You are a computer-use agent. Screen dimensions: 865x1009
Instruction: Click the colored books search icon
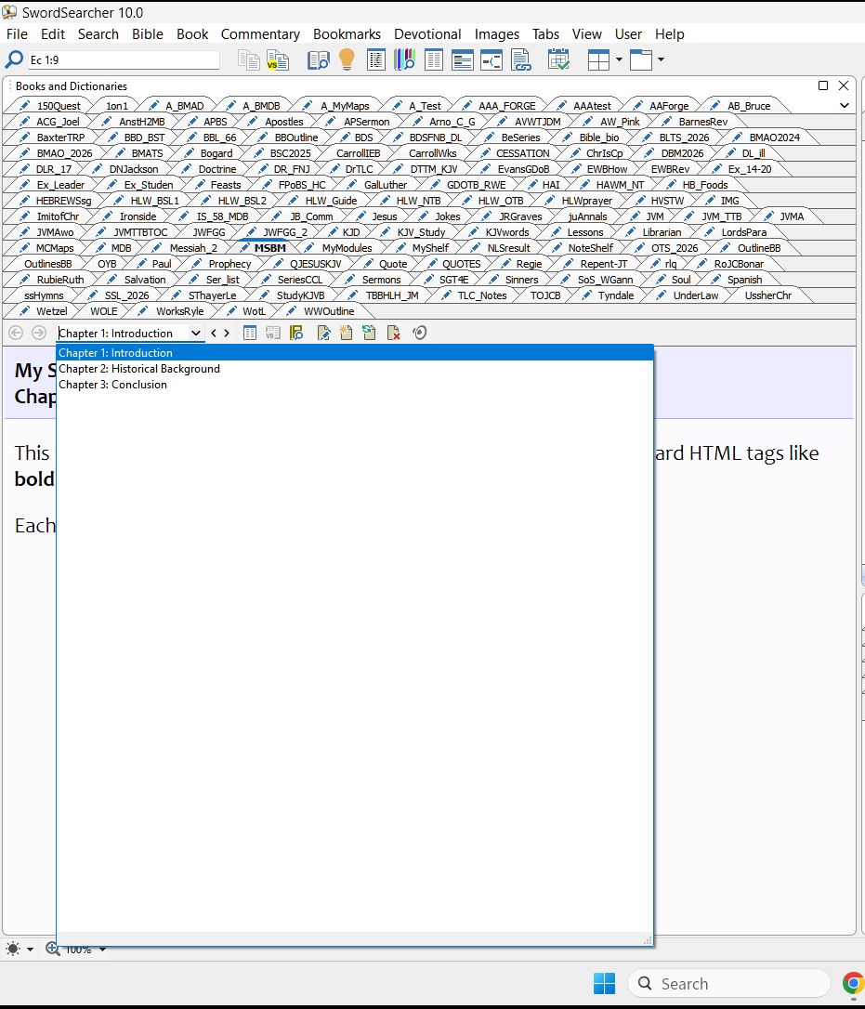[404, 59]
